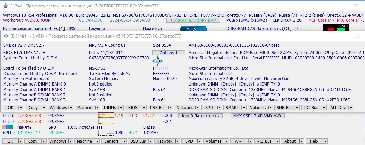Click Windows in the main window bottom row
365x145 pixels.
tap(58, 141)
